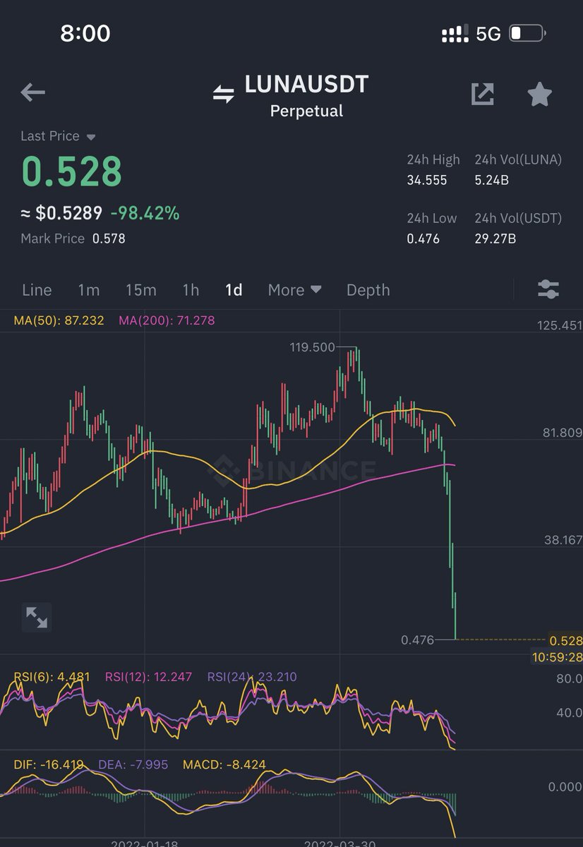Tap the swap arrows icon beside LUNAUSDT

pos(224,94)
